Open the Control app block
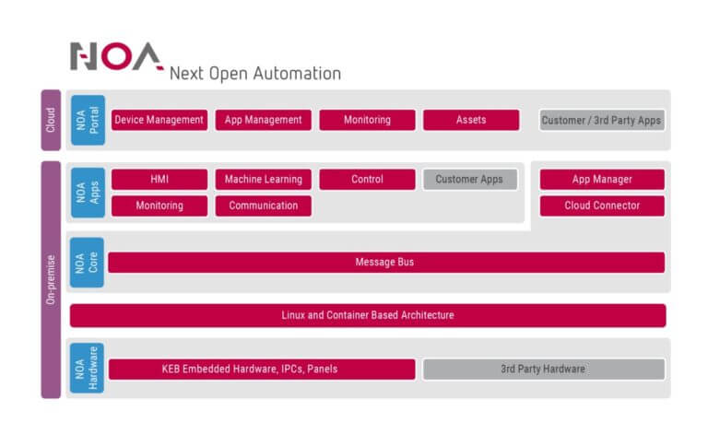This screenshot has height=435, width=708. click(x=367, y=180)
